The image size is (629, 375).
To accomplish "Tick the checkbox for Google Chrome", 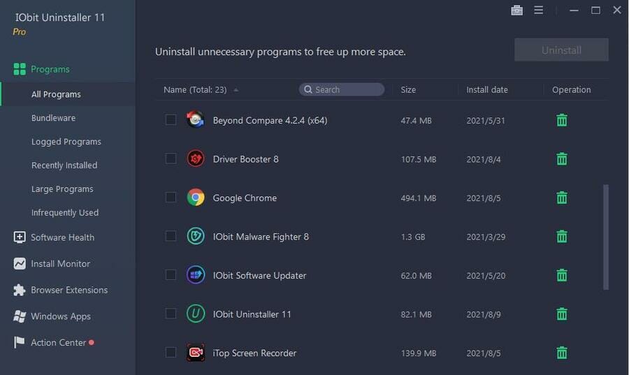I will (171, 197).
